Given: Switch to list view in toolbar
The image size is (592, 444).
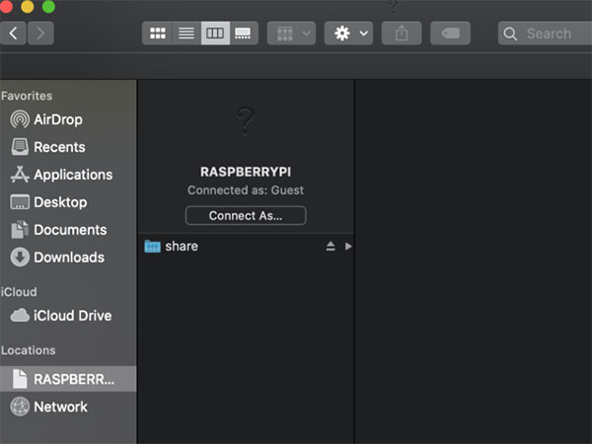Looking at the screenshot, I should tap(185, 34).
